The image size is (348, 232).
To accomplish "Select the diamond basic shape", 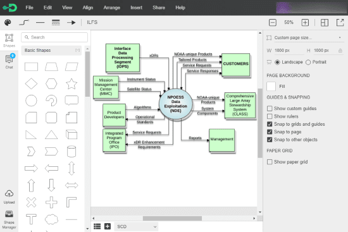I will (31, 83).
